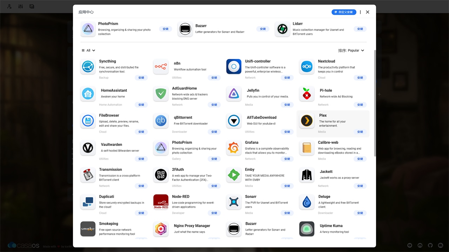Image resolution: width=449 pixels, height=252 pixels.
Task: Open the Vaultwarden icon
Action: 88,148
